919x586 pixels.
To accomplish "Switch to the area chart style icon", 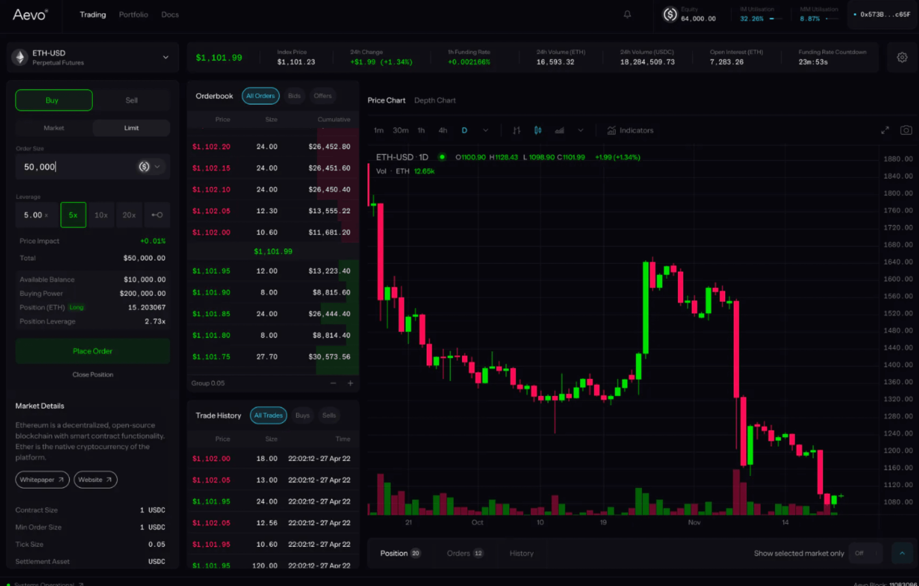I will click(x=559, y=130).
